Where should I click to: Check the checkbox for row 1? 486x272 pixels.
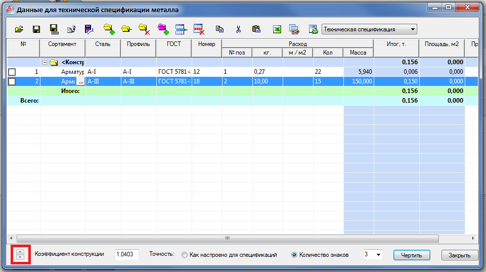12,72
